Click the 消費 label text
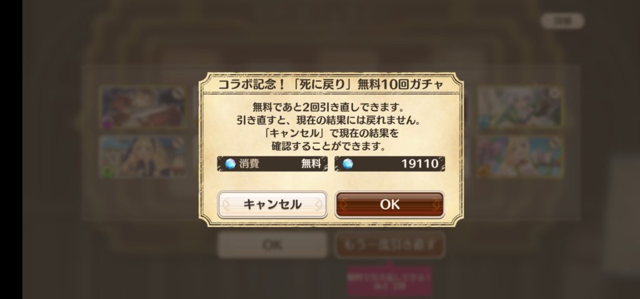This screenshot has height=299, width=640. pyautogui.click(x=249, y=164)
